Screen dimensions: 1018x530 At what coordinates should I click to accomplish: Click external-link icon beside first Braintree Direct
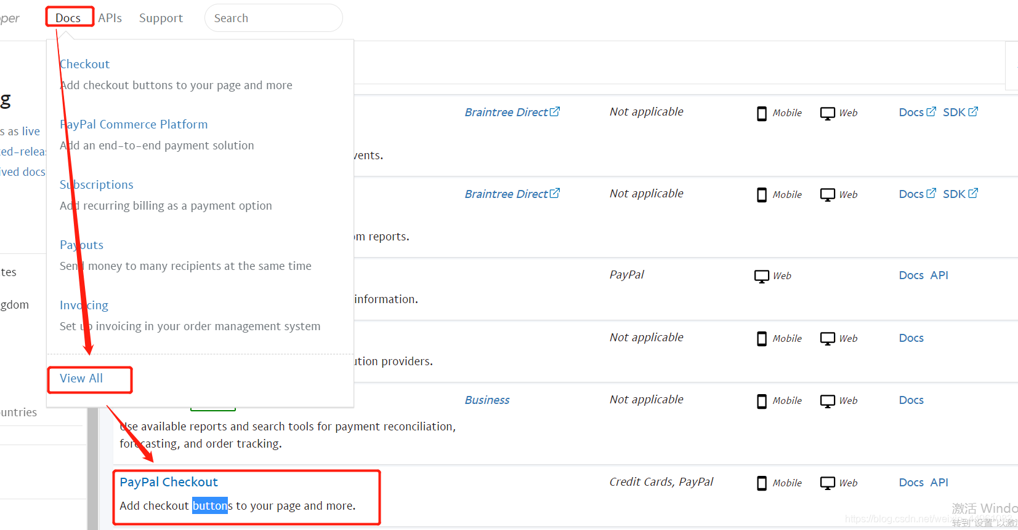[555, 111]
